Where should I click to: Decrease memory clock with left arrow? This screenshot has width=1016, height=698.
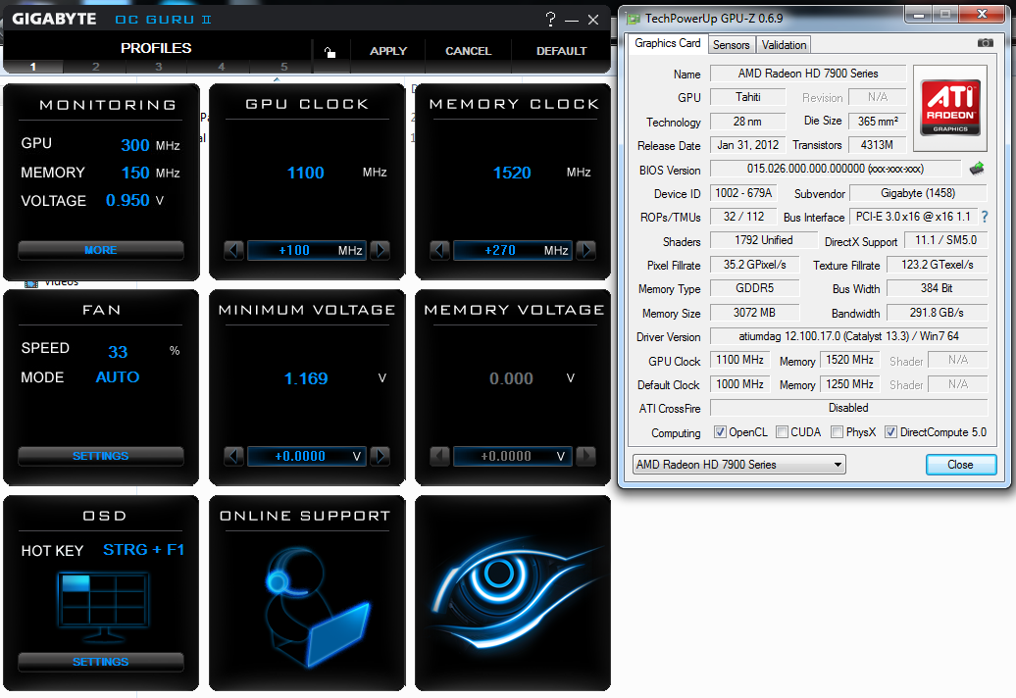tap(439, 251)
